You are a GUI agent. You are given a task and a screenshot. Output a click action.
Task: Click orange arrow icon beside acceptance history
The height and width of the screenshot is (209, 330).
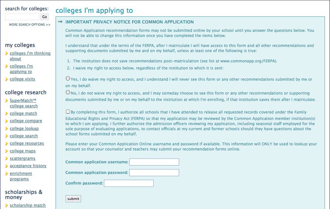click(7, 166)
